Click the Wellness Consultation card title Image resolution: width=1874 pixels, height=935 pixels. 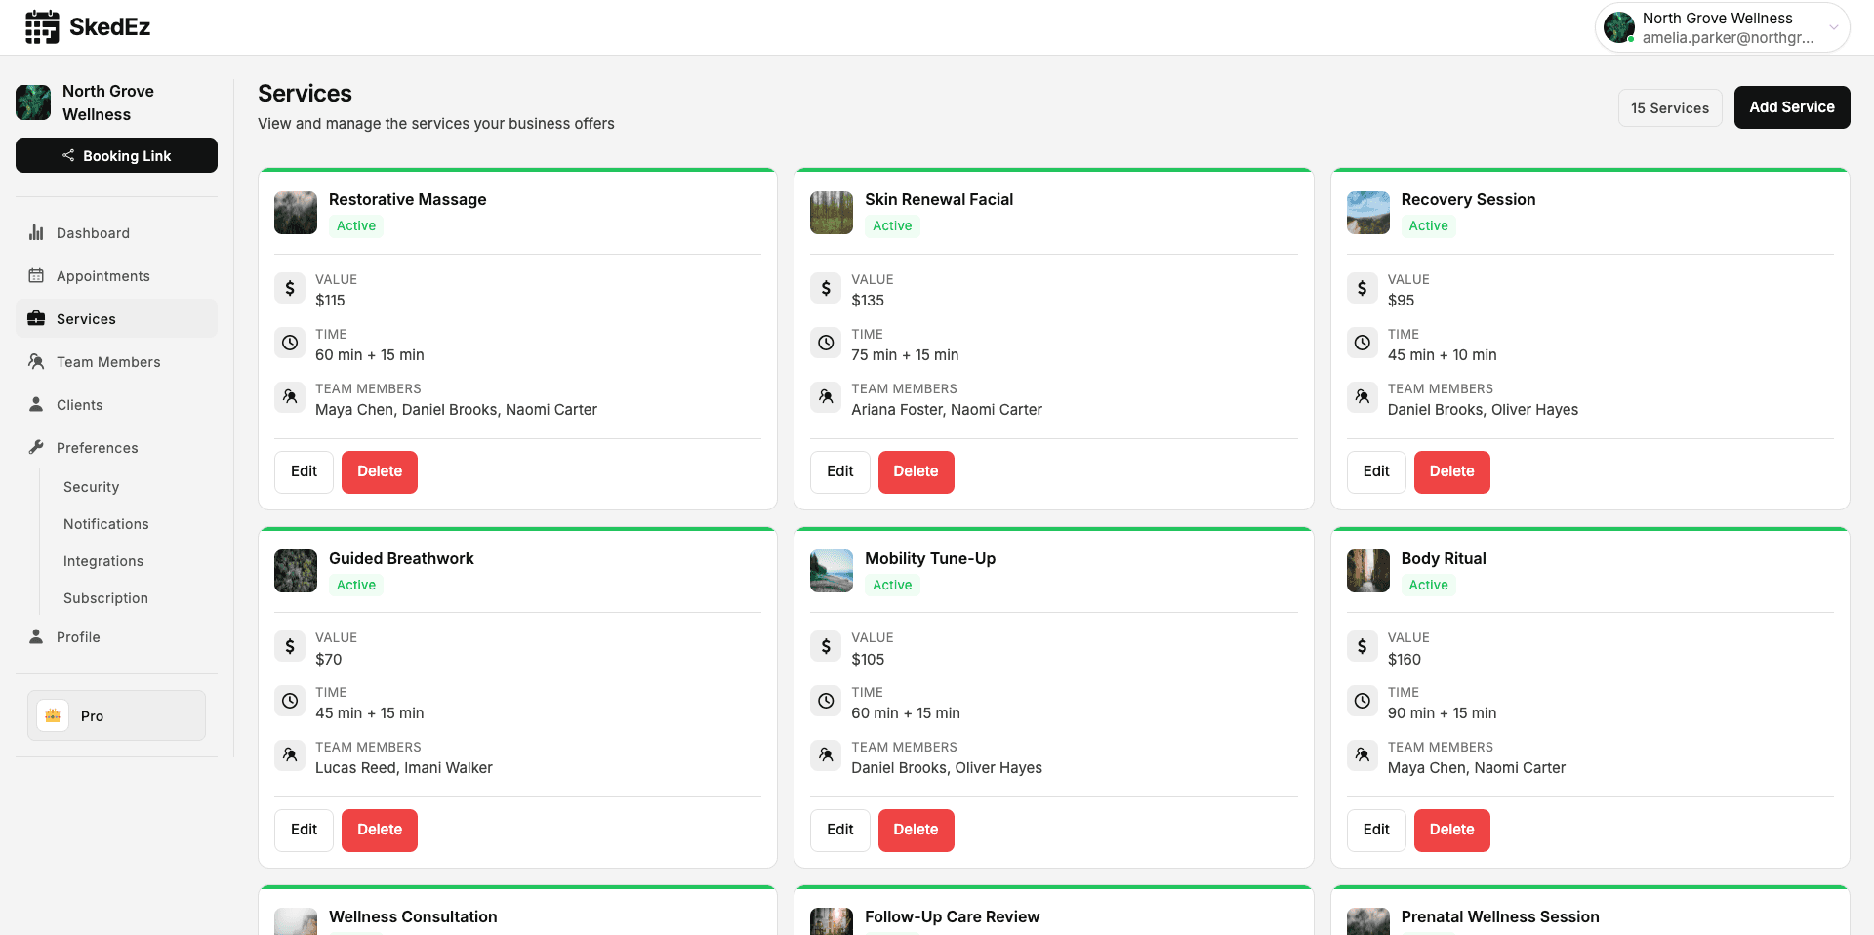pyautogui.click(x=413, y=916)
